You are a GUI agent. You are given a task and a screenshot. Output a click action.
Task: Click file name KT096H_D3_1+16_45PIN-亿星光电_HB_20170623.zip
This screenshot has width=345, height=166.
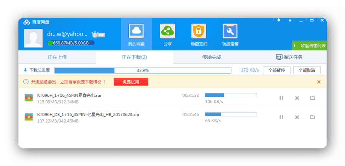(x=88, y=114)
